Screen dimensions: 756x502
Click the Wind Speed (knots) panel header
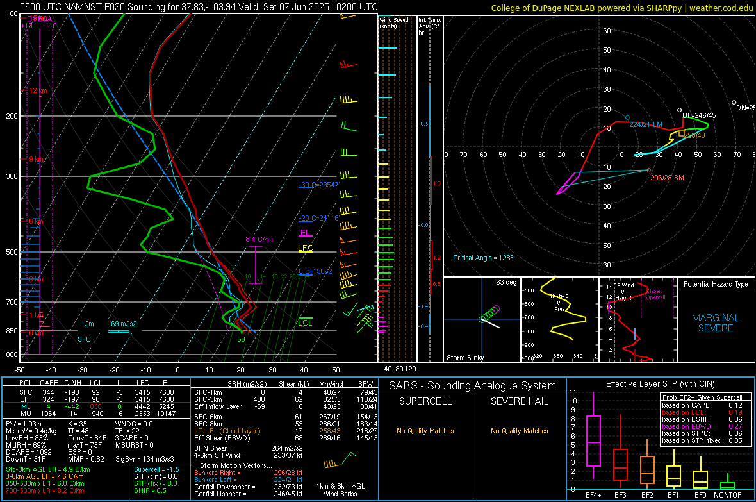[394, 22]
